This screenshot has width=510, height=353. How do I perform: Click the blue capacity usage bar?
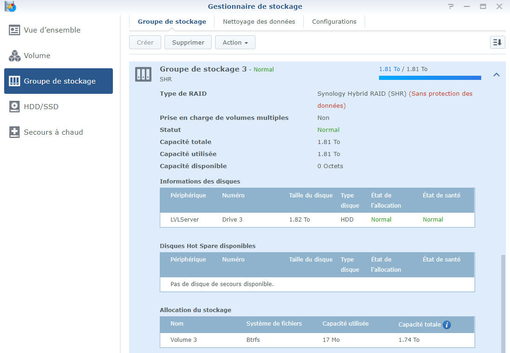[430, 78]
